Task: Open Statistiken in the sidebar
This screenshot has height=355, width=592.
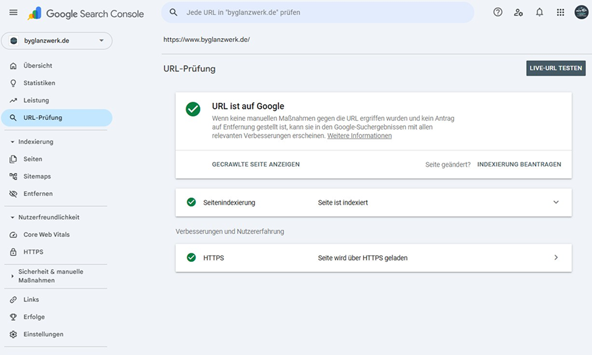Action: pos(57,83)
